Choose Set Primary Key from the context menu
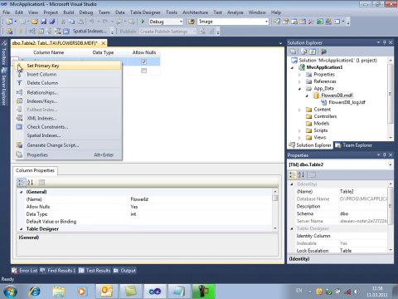The width and height of the screenshot is (398, 299). [68, 66]
